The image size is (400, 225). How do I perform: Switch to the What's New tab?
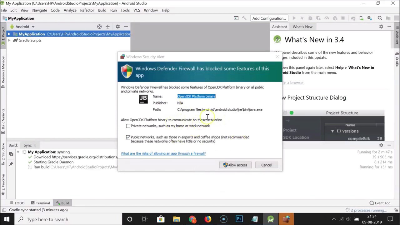click(x=302, y=27)
